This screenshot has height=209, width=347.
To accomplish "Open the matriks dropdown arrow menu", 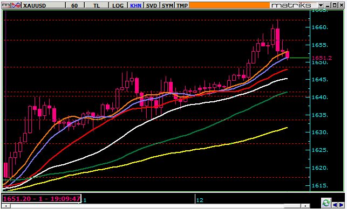I will coord(321,5).
